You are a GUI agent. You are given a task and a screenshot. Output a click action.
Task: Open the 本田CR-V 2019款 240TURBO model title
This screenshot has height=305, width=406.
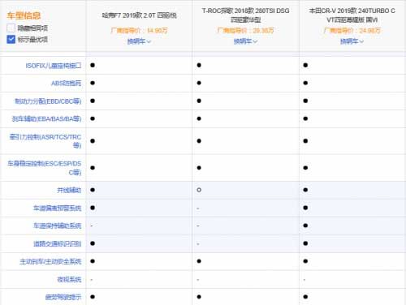[352, 15]
